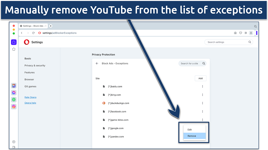Reload the settings page
Viewport: 268px width, 150px height.
[34, 33]
